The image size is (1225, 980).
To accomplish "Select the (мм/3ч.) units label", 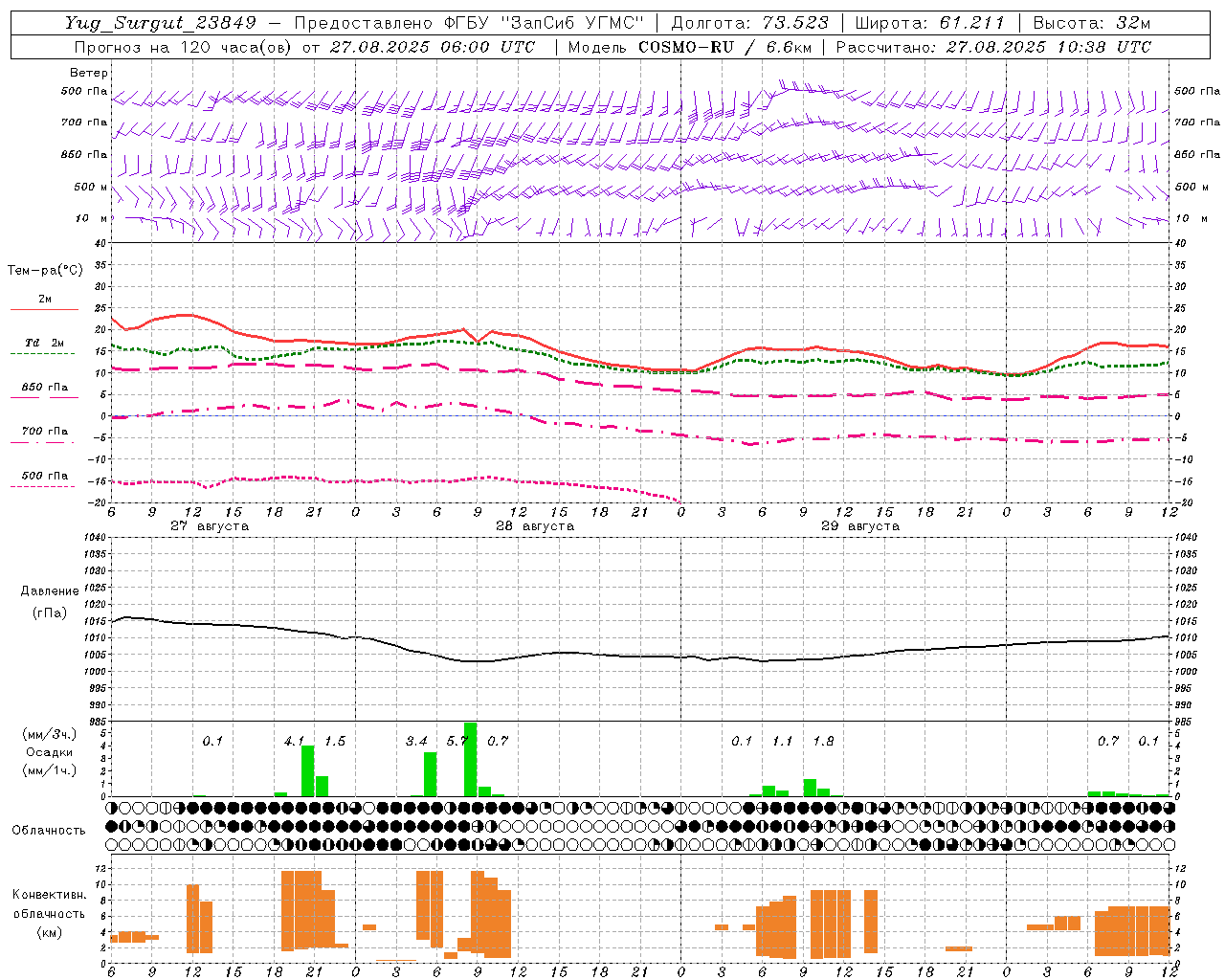I will point(50,735).
